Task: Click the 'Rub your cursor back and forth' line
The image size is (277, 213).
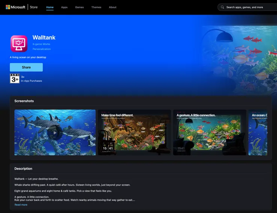Action: pyautogui.click(x=74, y=200)
